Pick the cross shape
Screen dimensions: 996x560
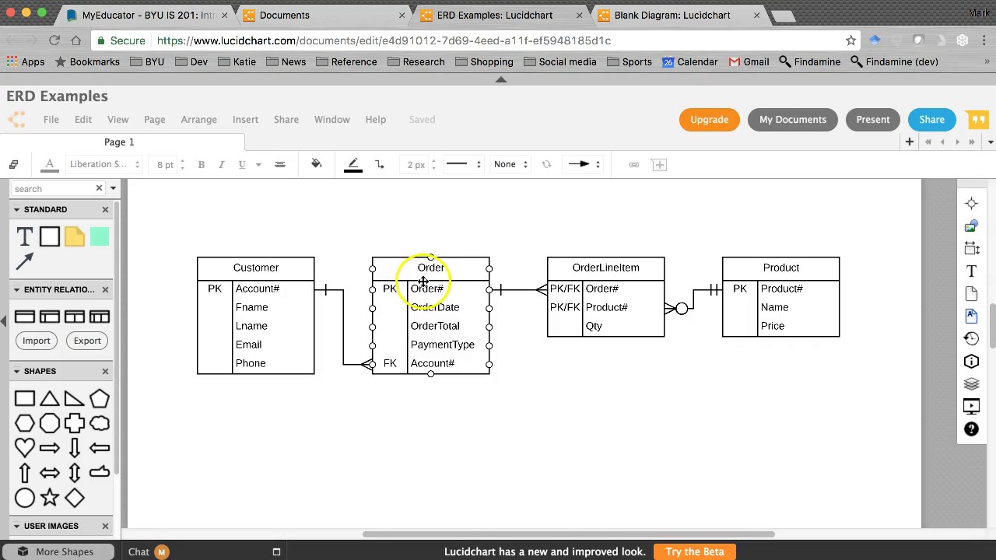[75, 423]
